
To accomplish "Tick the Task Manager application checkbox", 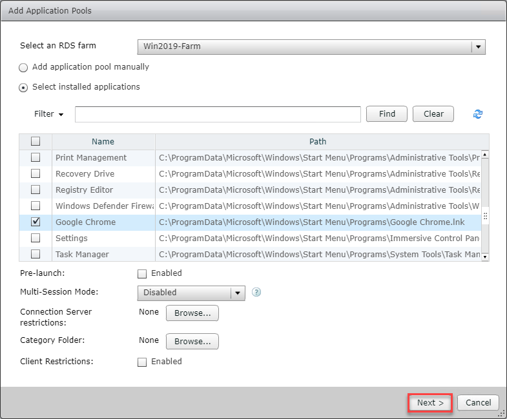I will 36,254.
